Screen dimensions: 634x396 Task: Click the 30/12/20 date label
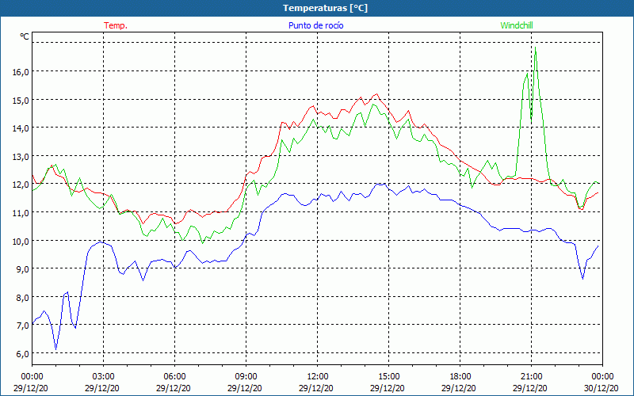click(x=602, y=388)
